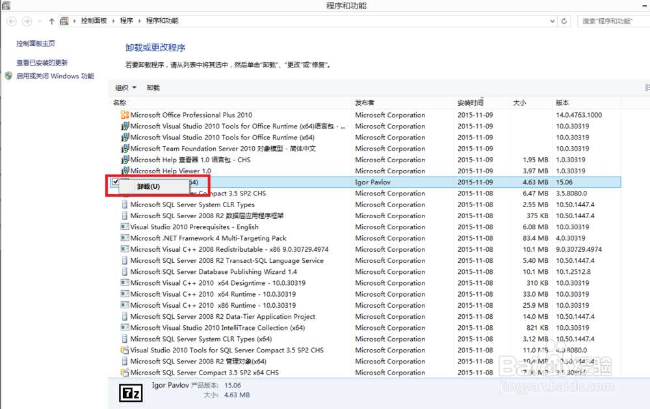Uncheck the selected 7-Zip row checkbox
Screen dimensions: 650x409
coord(116,182)
